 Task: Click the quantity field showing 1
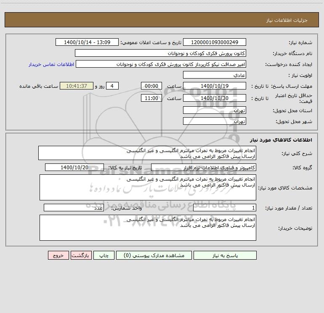pos(225,208)
